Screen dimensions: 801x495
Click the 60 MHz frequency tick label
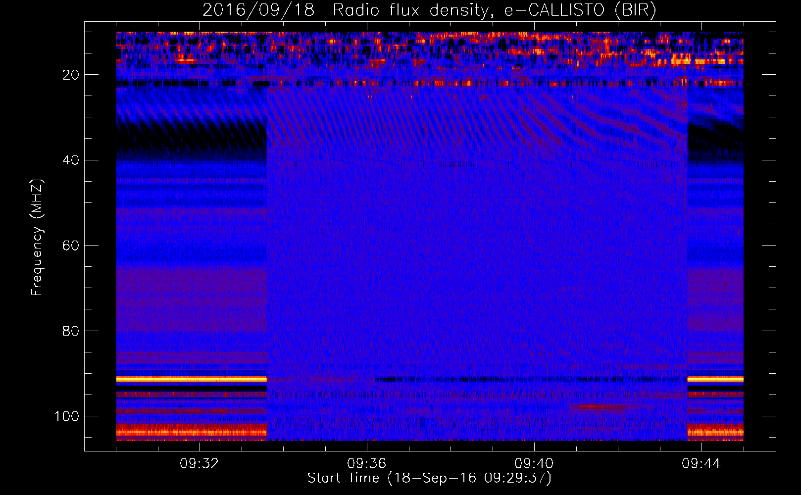click(71, 246)
